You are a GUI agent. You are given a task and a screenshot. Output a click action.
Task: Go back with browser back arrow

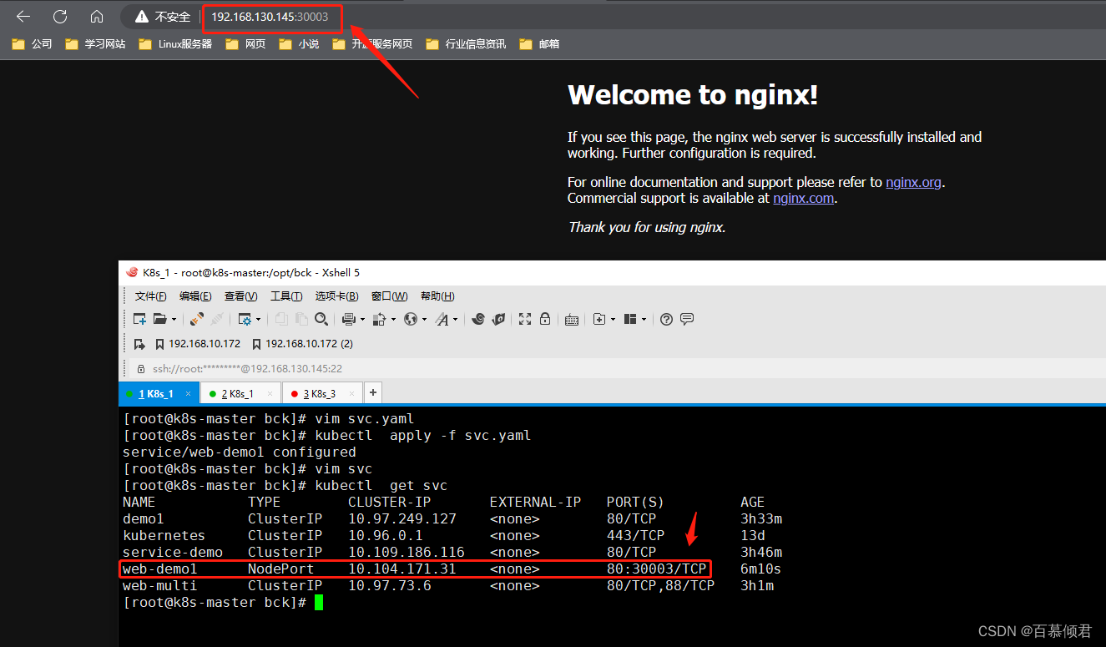pyautogui.click(x=23, y=16)
